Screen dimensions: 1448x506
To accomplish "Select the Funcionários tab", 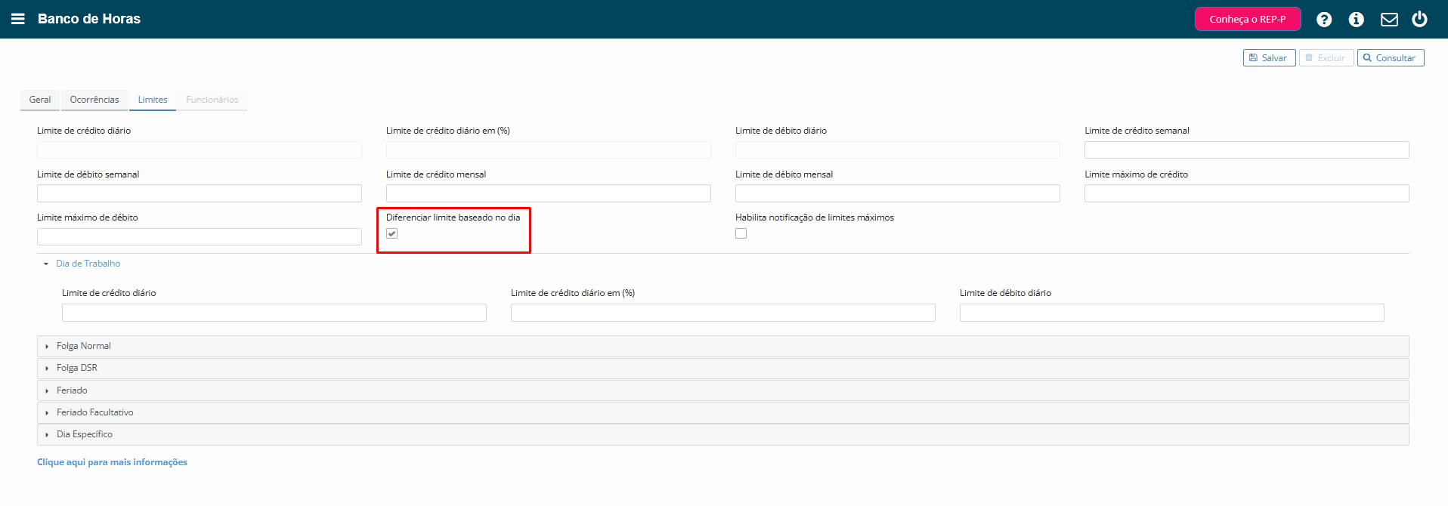I will coord(212,100).
